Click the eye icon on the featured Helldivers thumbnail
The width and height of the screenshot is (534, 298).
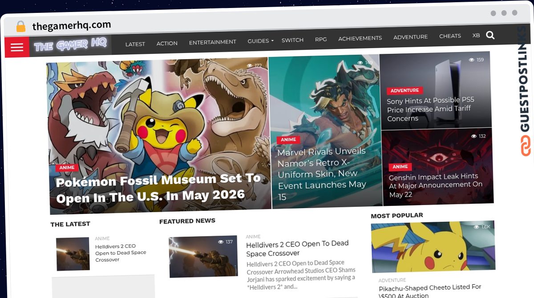(220, 242)
